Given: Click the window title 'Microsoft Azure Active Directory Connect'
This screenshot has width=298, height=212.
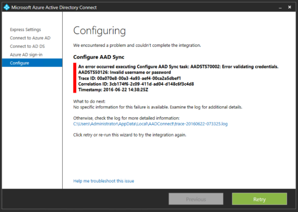Looking at the screenshot, I should point(54,7).
